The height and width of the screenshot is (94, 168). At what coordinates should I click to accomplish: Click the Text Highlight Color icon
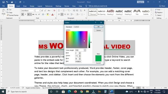click(x=48, y=14)
